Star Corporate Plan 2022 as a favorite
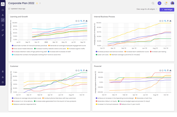The height and width of the screenshot is (117, 177). tap(37, 3)
